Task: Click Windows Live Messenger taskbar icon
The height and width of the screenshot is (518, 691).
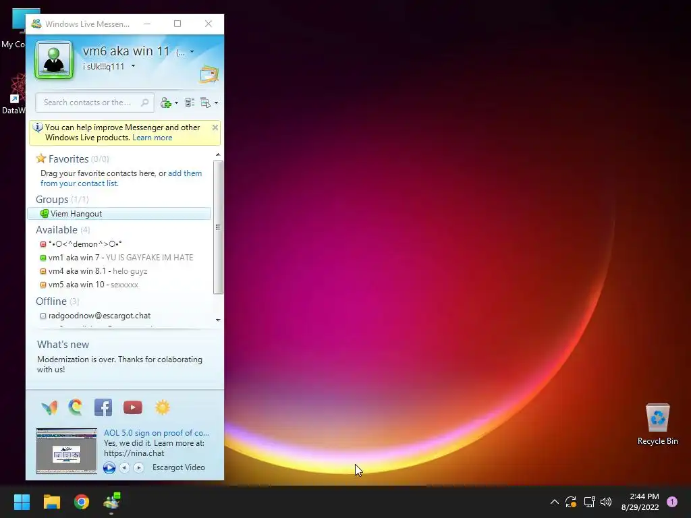Action: 111,501
